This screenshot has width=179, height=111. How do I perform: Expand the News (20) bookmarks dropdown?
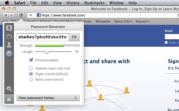point(123,22)
